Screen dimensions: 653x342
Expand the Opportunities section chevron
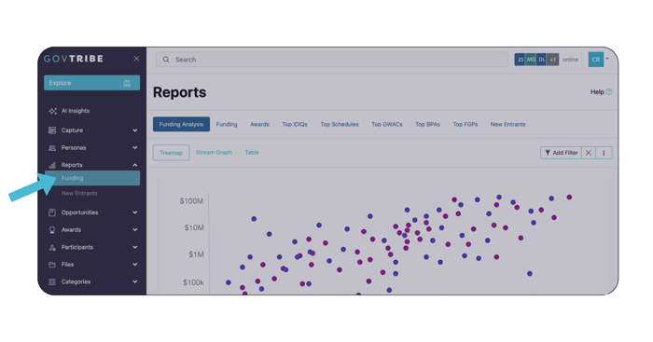pyautogui.click(x=135, y=212)
